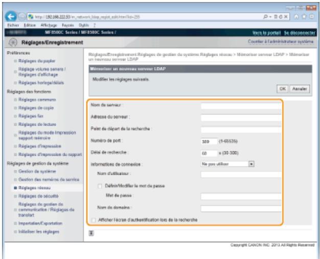The height and width of the screenshot is (259, 320).
Task: Click Point de départ de la recherche field
Action: tap(241, 130)
